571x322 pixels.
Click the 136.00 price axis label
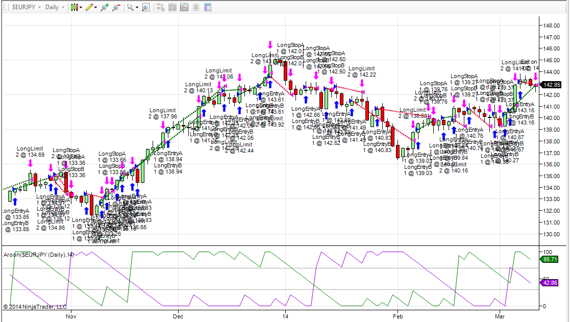tap(551, 164)
